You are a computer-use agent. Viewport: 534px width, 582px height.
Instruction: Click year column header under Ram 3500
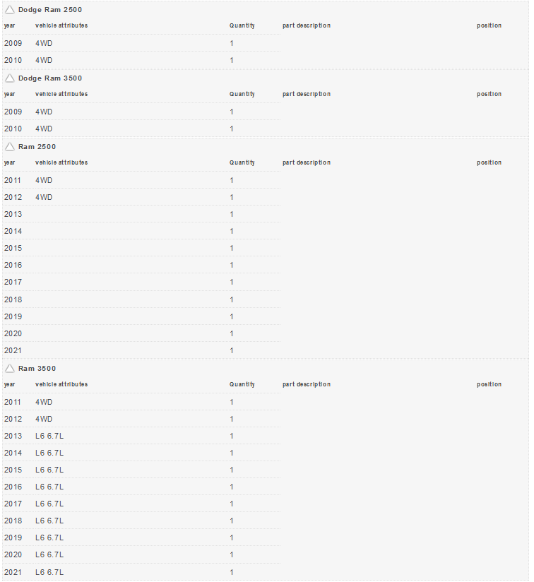point(9,385)
